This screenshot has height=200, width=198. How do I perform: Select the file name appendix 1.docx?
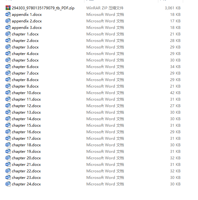pos(27,15)
